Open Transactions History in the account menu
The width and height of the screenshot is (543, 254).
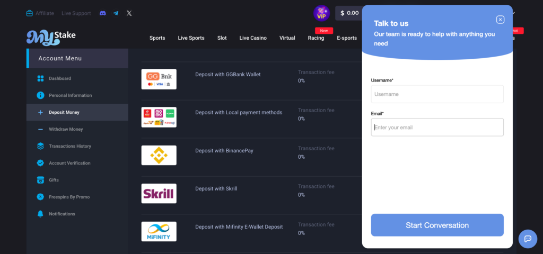(77, 146)
